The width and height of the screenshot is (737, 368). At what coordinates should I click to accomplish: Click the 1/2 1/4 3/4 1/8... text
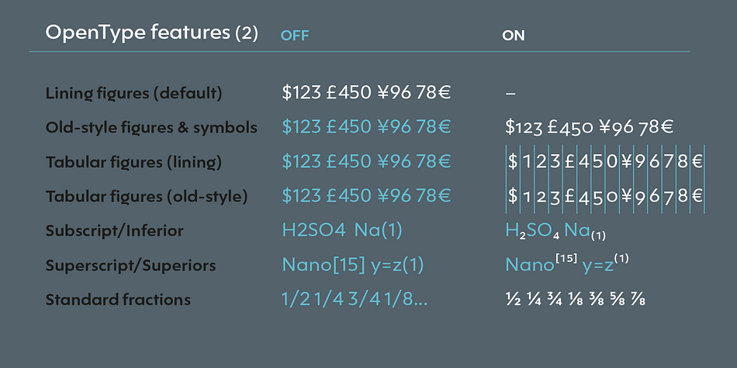pyautogui.click(x=355, y=300)
